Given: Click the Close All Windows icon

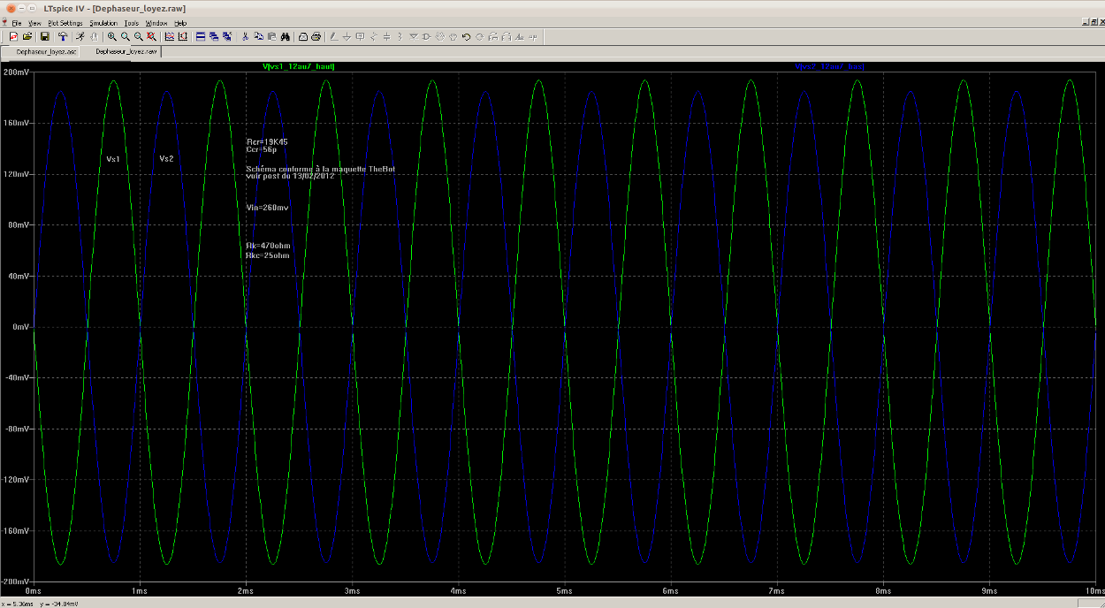Looking at the screenshot, I should 227,36.
